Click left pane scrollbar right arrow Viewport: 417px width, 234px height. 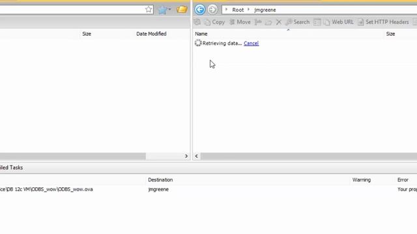[x=186, y=156]
